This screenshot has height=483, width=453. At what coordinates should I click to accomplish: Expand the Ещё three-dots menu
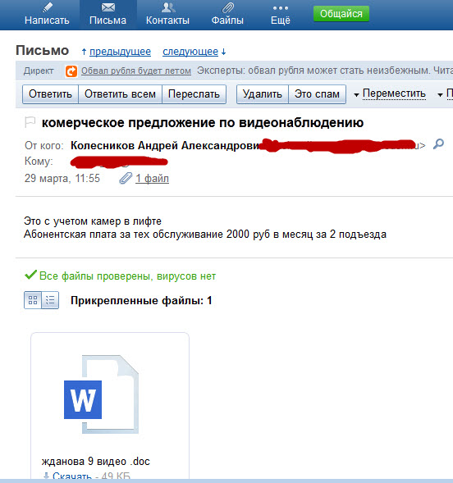pos(281,8)
